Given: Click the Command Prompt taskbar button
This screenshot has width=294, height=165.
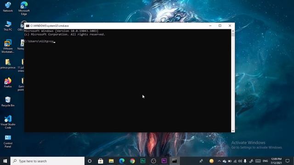Looking at the screenshot, I should (175, 161).
